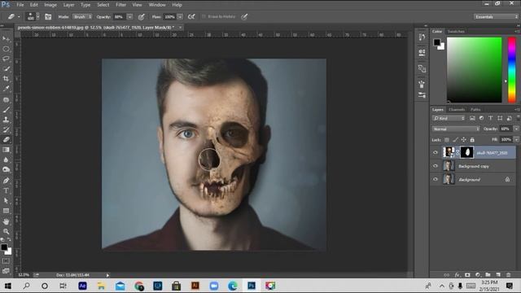Click the Windows Start button
The height and width of the screenshot is (293, 521).
(7, 286)
